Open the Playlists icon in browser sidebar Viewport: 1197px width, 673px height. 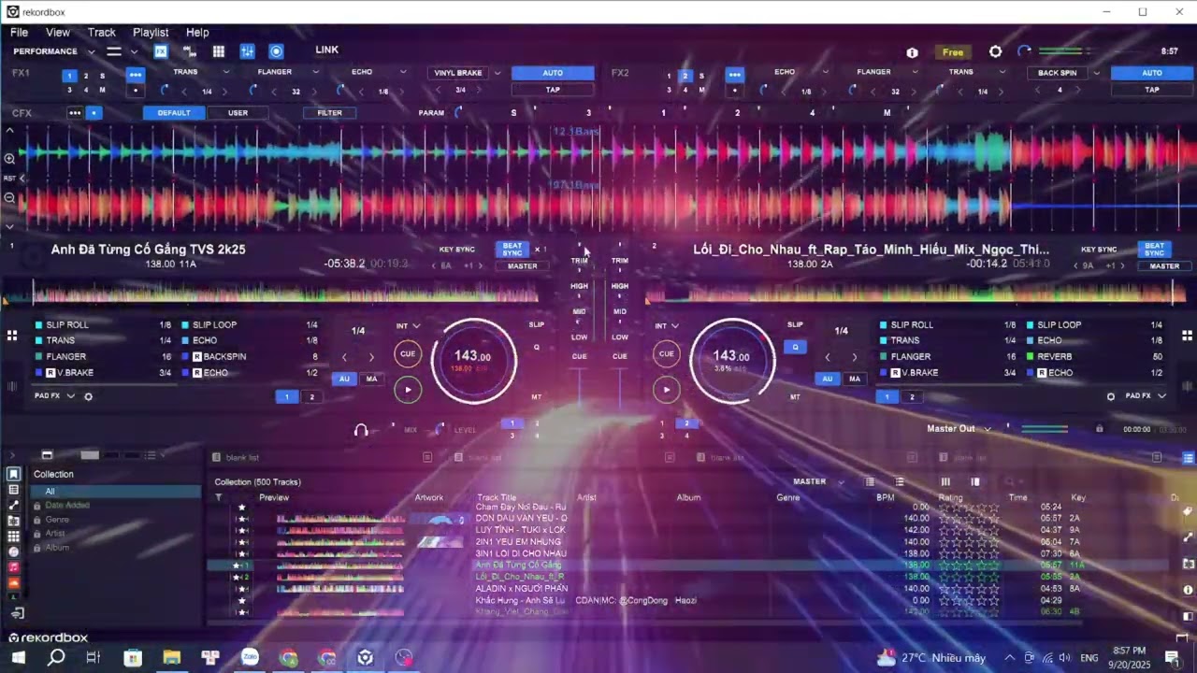(13, 490)
